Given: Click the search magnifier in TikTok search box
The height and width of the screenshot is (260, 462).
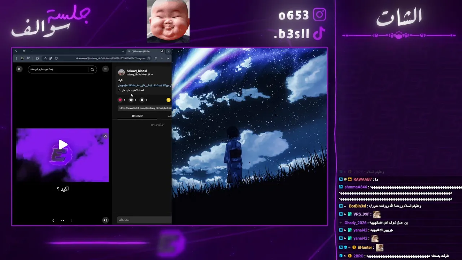Looking at the screenshot, I should (92, 69).
